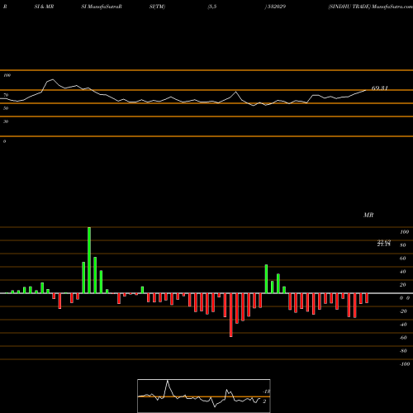The image size is (413, 413).
Task: Click the 50 level label on RSI axis
Action: [x=6, y=108]
